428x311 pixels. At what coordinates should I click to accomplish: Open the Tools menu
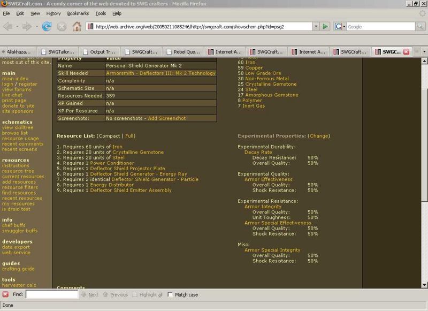[101, 13]
